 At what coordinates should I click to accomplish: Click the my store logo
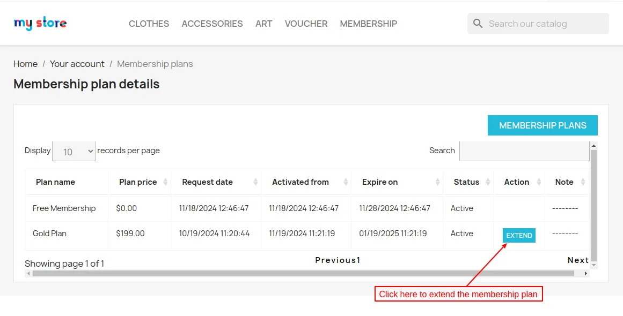pyautogui.click(x=40, y=24)
